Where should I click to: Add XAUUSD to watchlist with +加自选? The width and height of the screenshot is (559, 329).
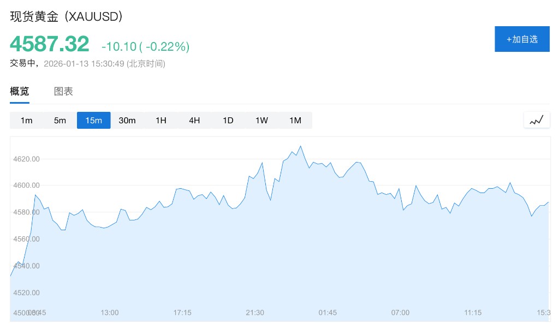tap(522, 39)
